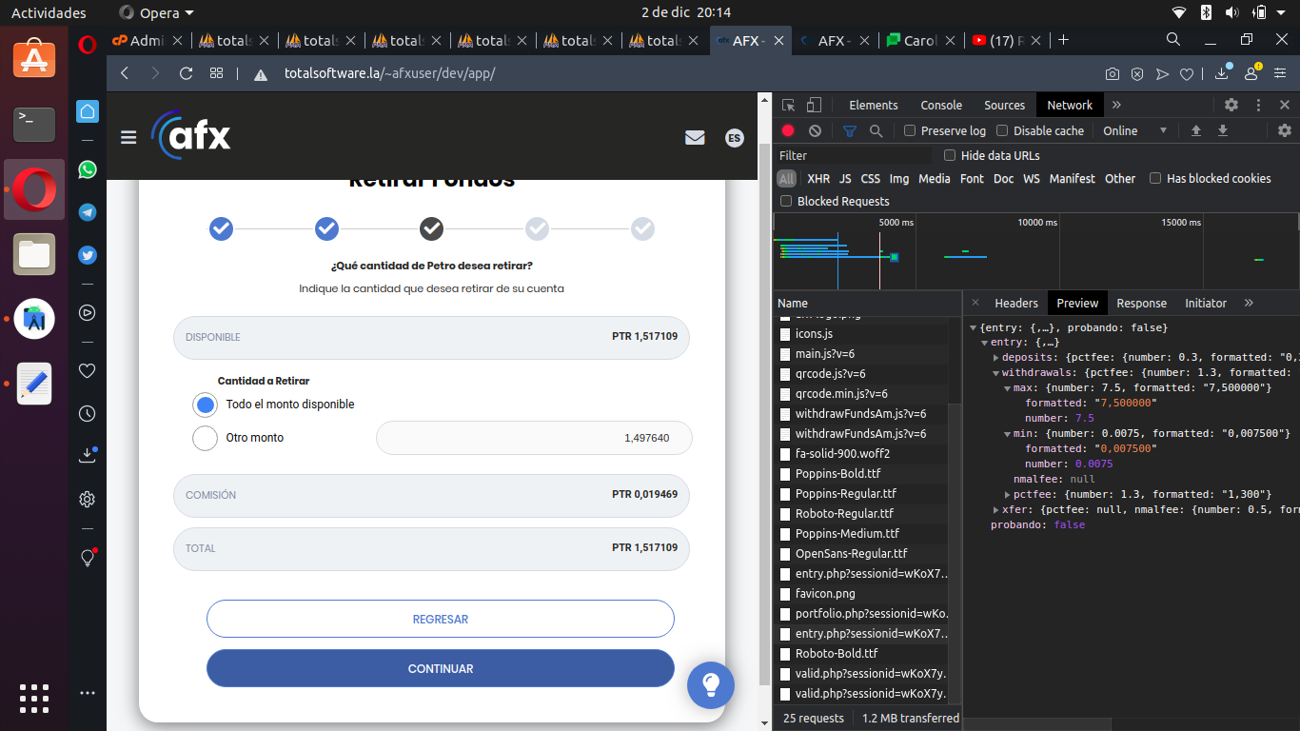Open the hamburger menu on AFX page

point(128,138)
